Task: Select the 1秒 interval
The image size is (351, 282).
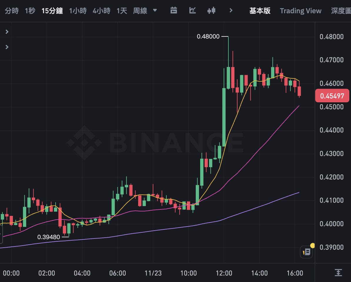Action: click(x=30, y=11)
